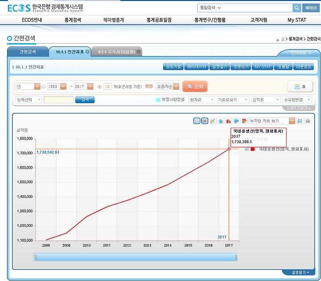Select the teal horizontal bar chart icon
Viewport: 321px width, 281px height.
[236, 121]
